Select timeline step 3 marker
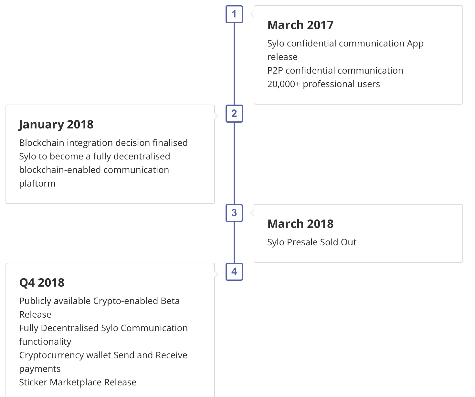Screen dimensions: 475x397 (x=234, y=213)
